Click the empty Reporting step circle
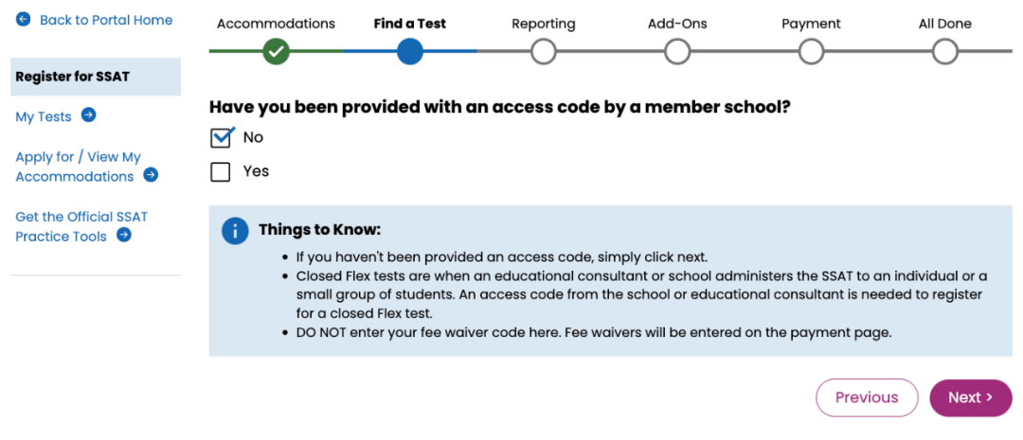This screenshot has height=440, width=1023. pos(544,51)
